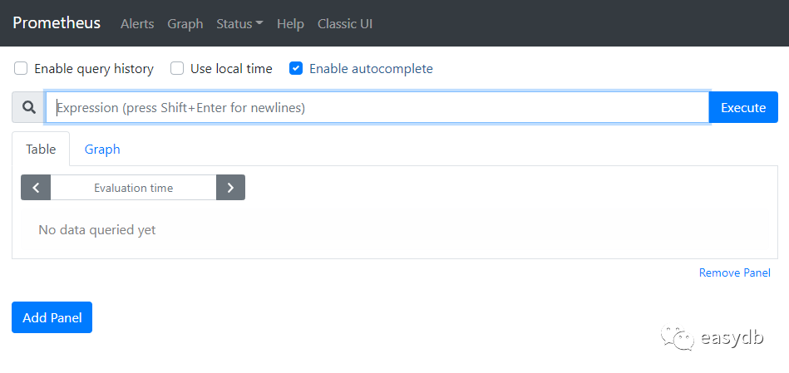789x373 pixels.
Task: Focus the Expression query input field
Action: (377, 107)
